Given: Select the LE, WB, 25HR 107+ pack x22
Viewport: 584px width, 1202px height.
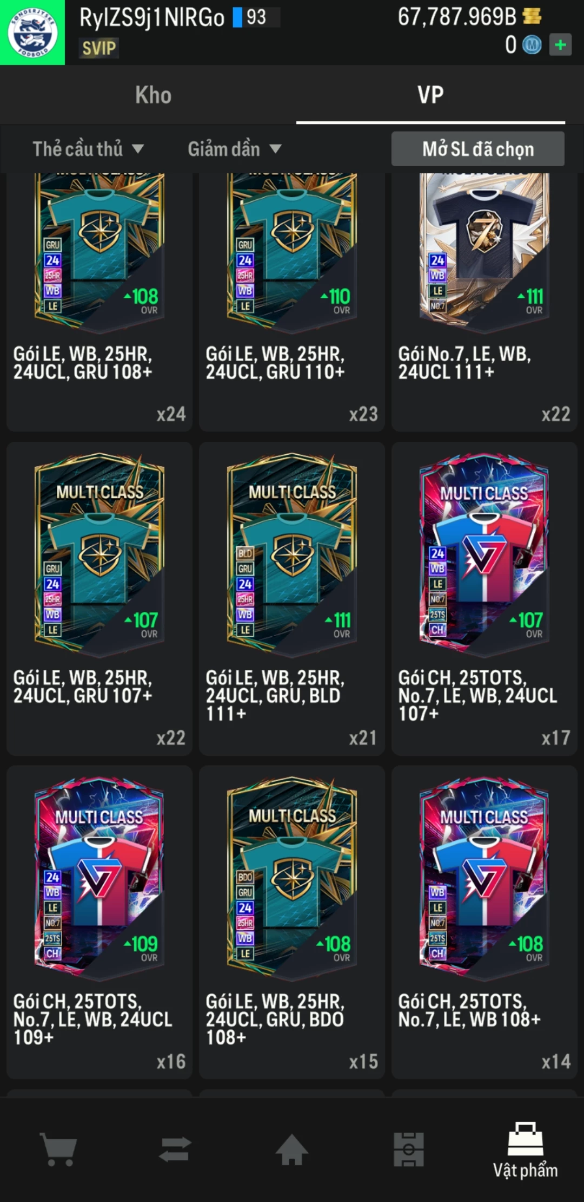Looking at the screenshot, I should pyautogui.click(x=99, y=598).
